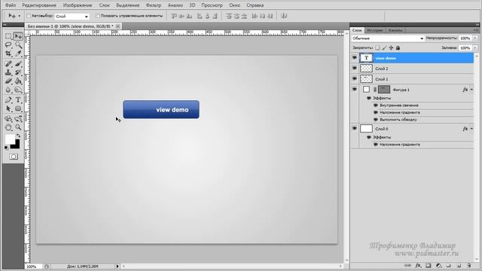482x271 pixels.
Task: Select the Horizontal Type tool
Action: [18, 100]
